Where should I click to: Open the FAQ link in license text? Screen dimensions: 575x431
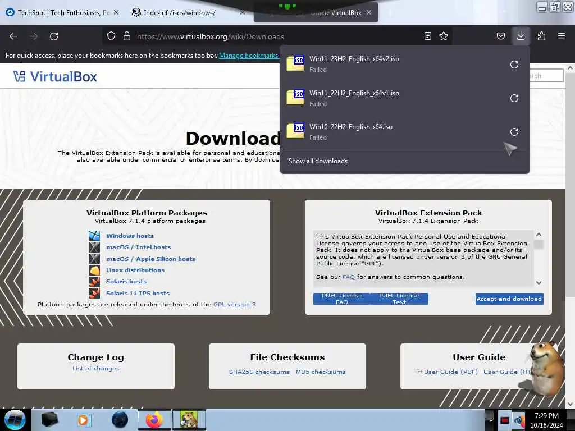[349, 277]
